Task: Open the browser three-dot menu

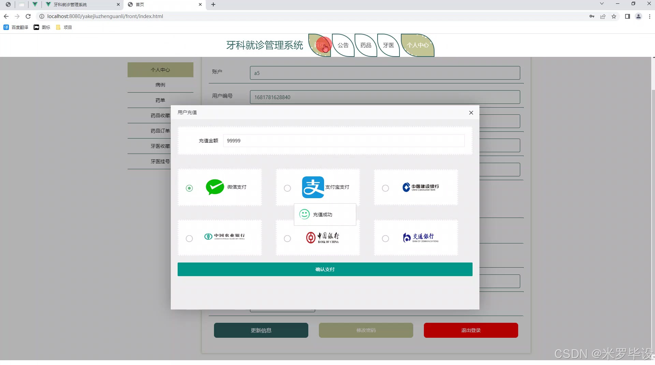Action: (x=650, y=16)
